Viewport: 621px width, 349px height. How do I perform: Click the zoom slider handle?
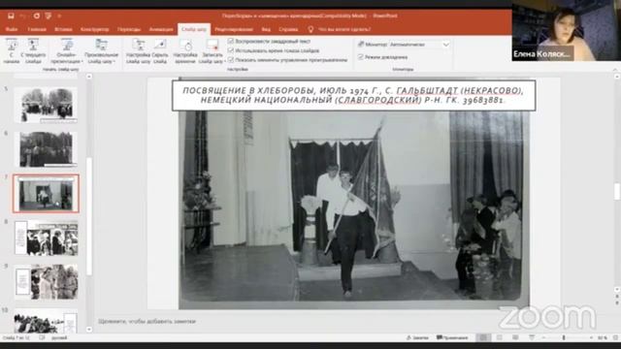pyautogui.click(x=564, y=338)
